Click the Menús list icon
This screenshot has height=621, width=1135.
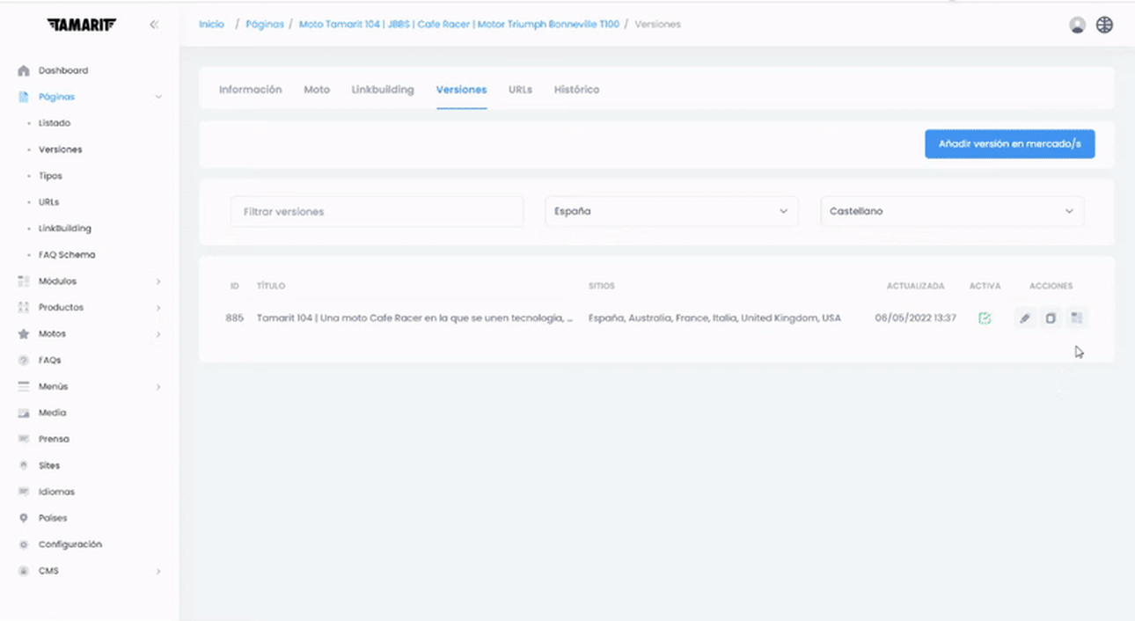tap(24, 386)
